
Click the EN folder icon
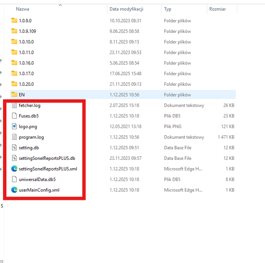click(x=15, y=95)
